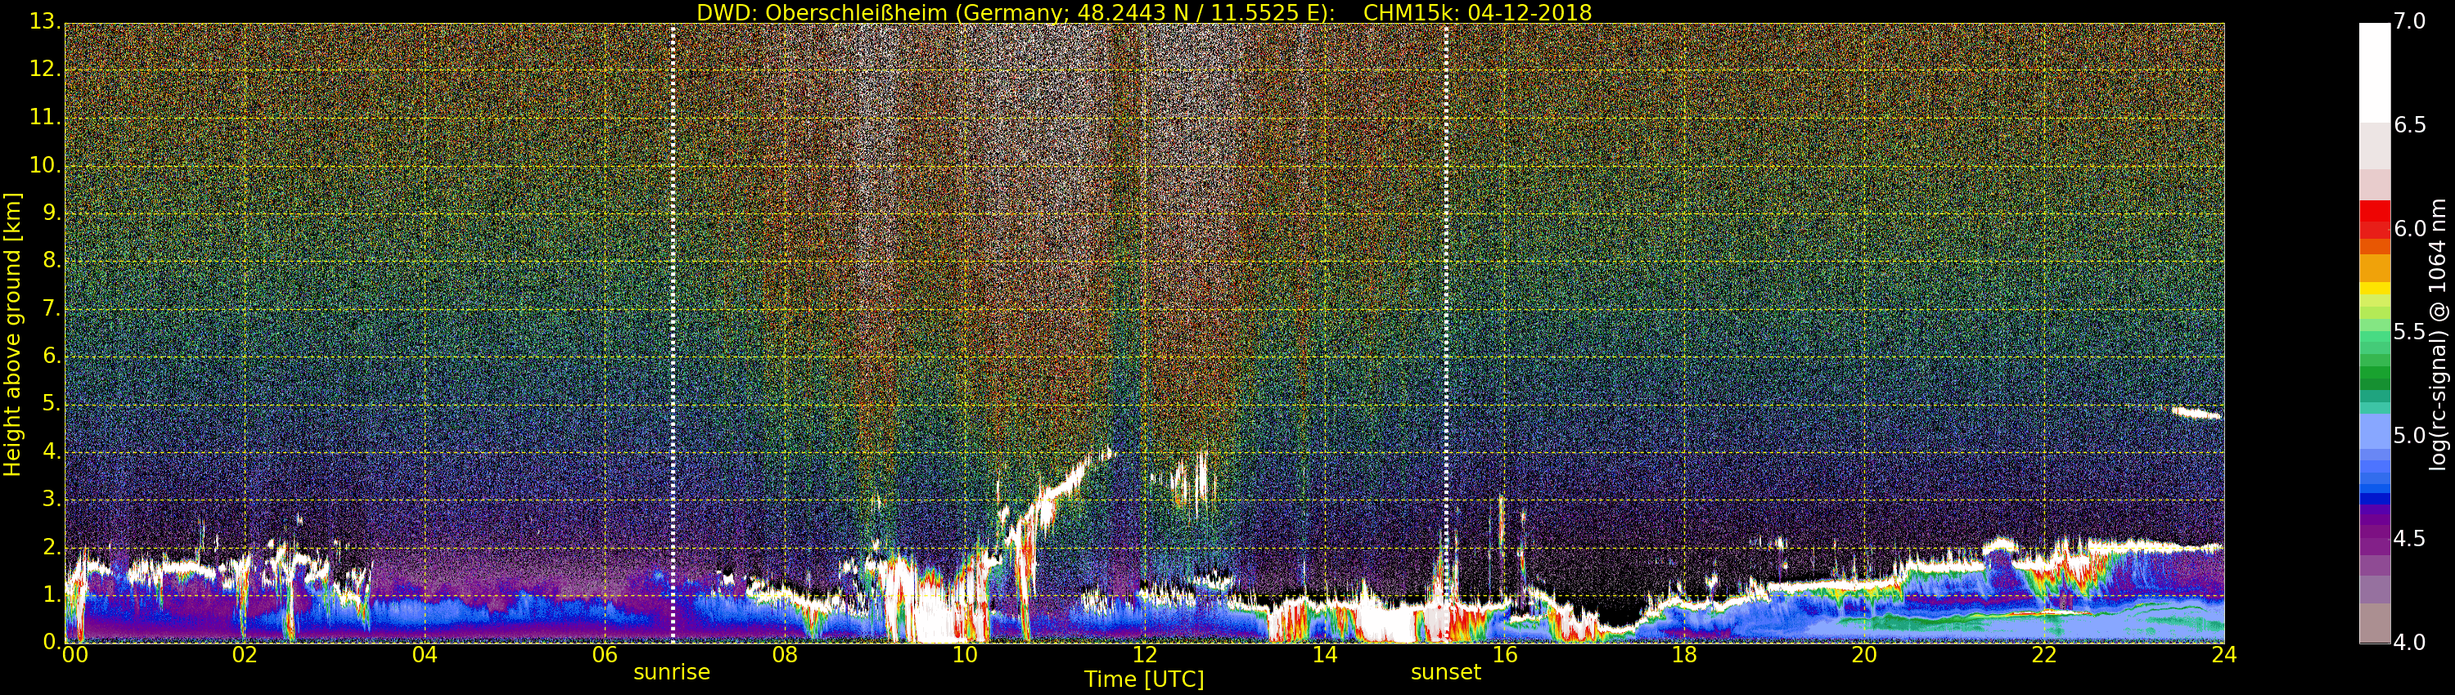Click the "00" time axis tick label

(x=75, y=655)
